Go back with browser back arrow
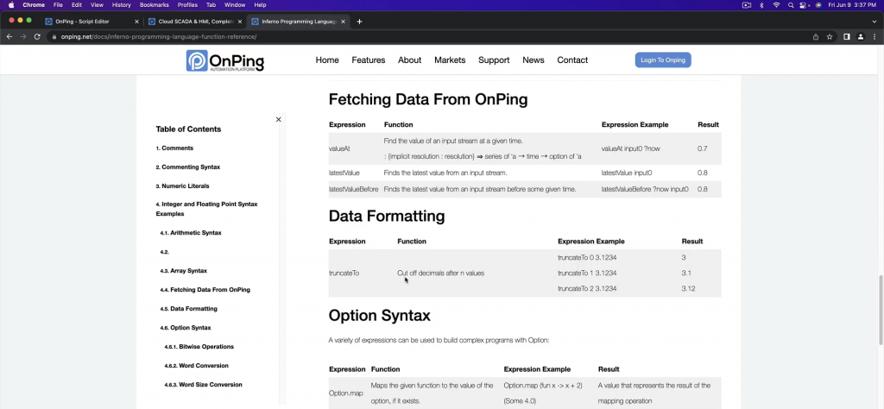884x409 pixels. [x=9, y=36]
